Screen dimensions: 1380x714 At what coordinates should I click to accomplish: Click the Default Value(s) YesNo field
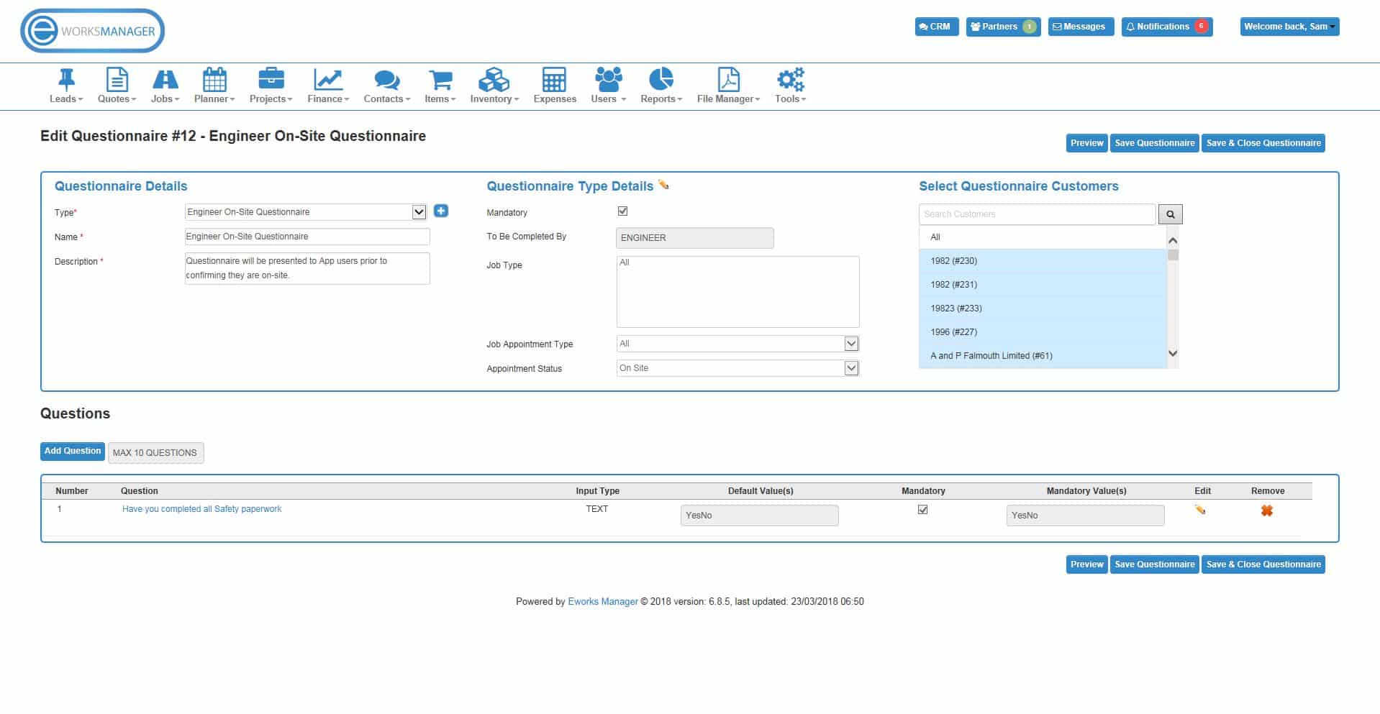point(759,516)
